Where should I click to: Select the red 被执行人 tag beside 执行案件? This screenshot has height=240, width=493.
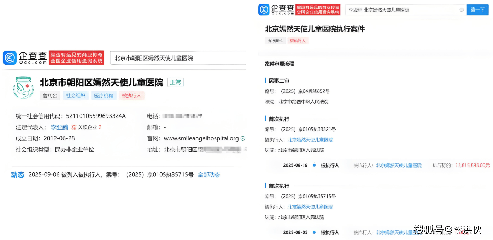[x=298, y=41]
